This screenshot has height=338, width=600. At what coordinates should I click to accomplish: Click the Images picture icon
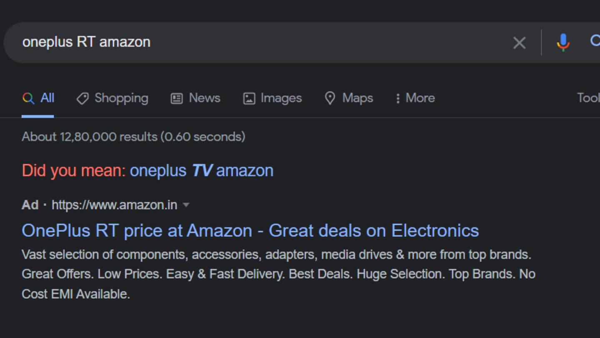tap(249, 98)
